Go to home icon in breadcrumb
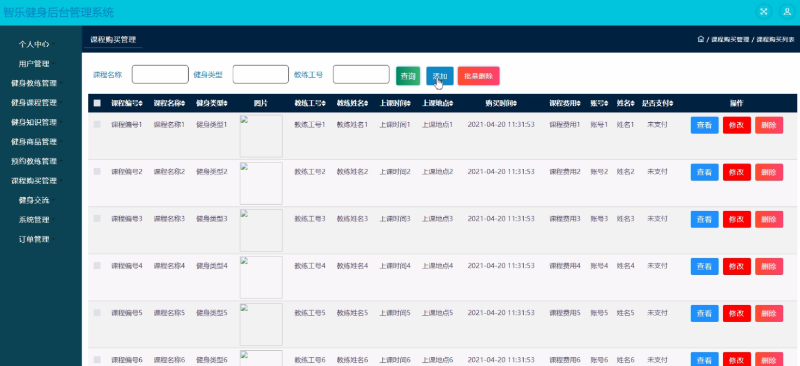Viewport: 800px width, 366px height. tap(700, 39)
